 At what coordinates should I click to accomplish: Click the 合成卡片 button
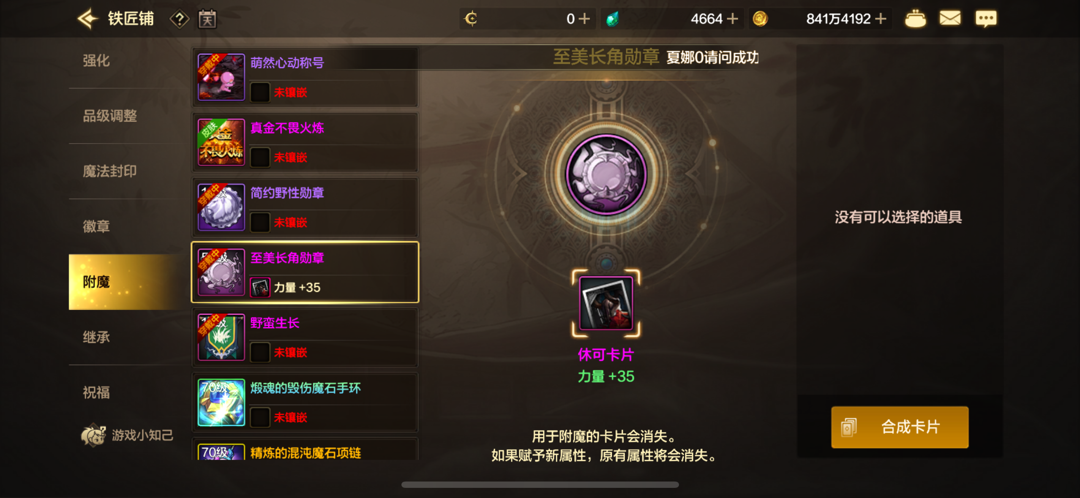point(900,427)
